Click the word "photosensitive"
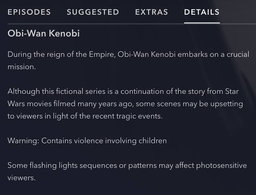The width and height of the screenshot is (256, 195). (x=222, y=166)
